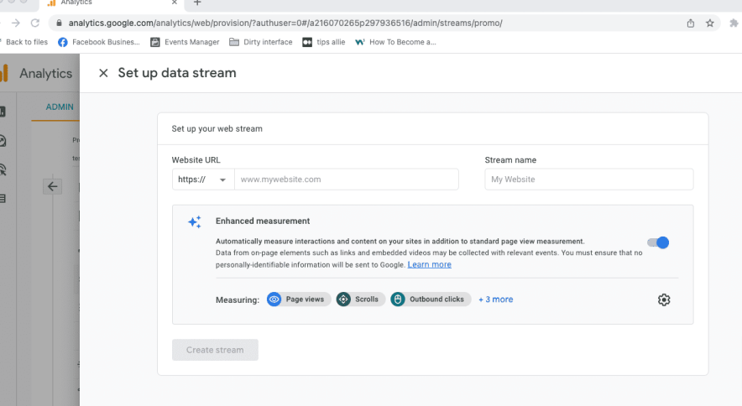
Task: Open Enhanced measurement settings gear
Action: click(664, 299)
